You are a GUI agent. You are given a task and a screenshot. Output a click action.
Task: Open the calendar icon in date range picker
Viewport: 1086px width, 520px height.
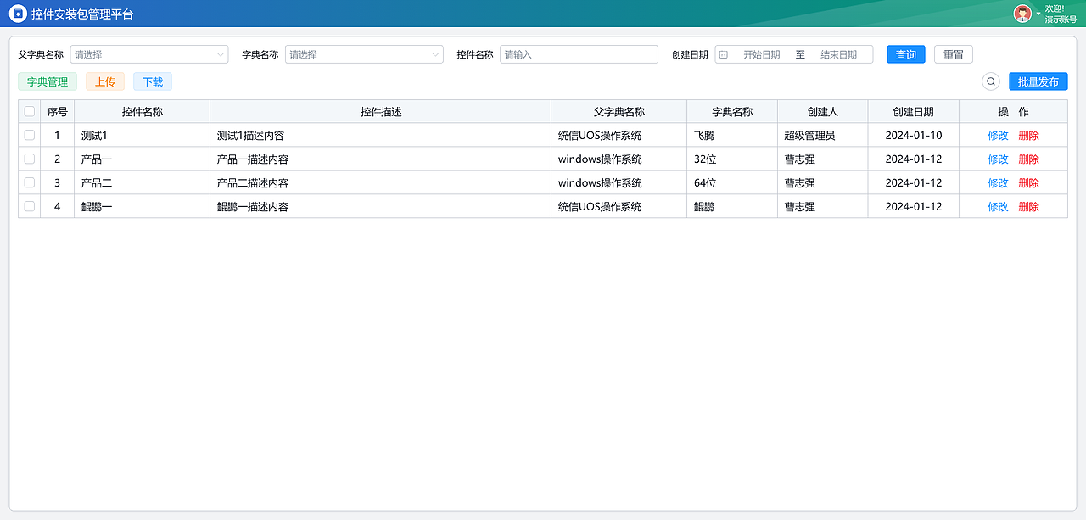pos(723,53)
